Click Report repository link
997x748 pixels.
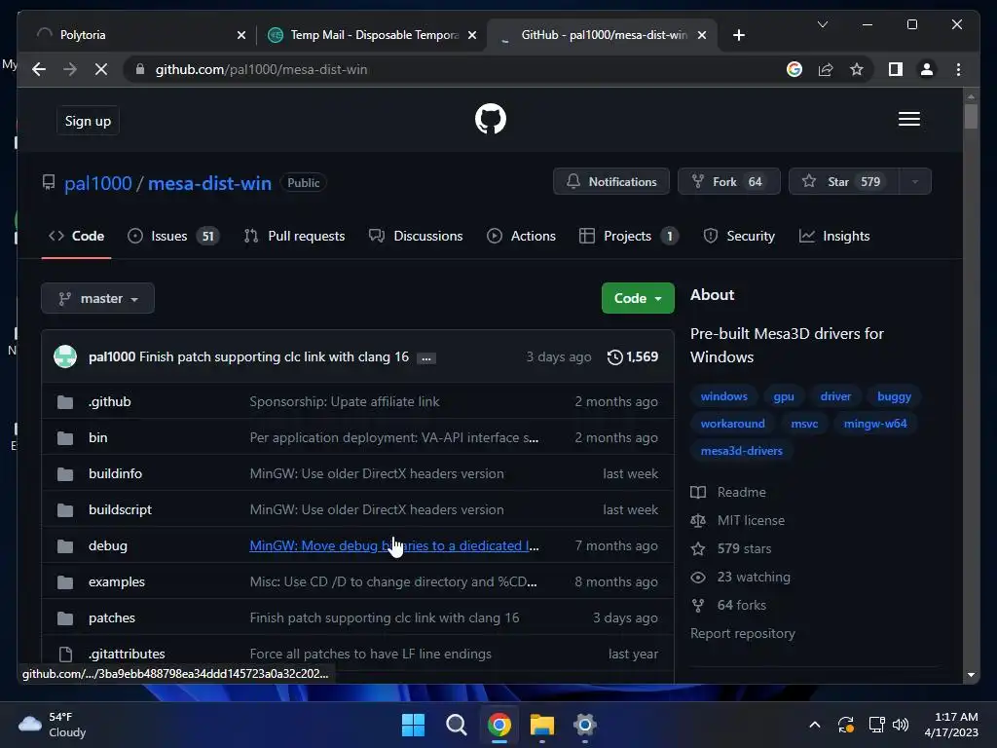pyautogui.click(x=743, y=633)
